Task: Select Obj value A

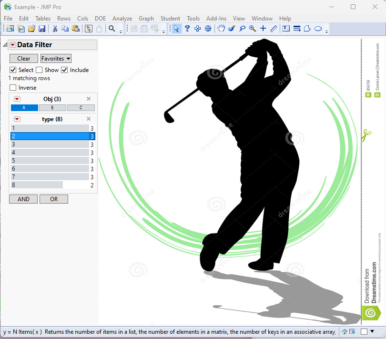Action: point(24,108)
